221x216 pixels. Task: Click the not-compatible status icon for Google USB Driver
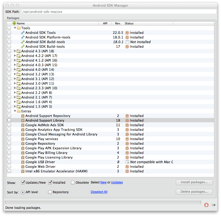tap(127, 162)
